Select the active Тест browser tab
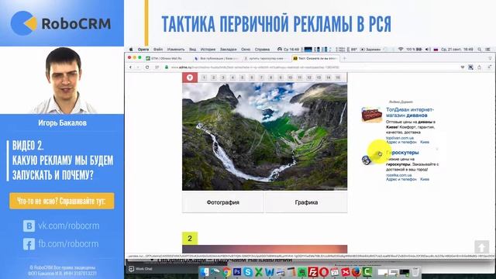Screen dimensions: 496x279 coord(315,59)
